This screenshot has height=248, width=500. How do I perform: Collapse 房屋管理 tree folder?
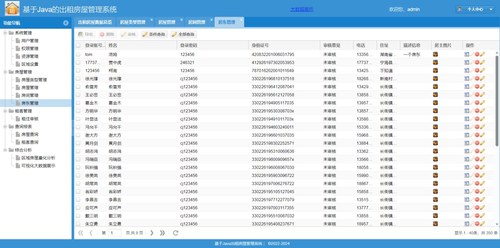click(5, 72)
